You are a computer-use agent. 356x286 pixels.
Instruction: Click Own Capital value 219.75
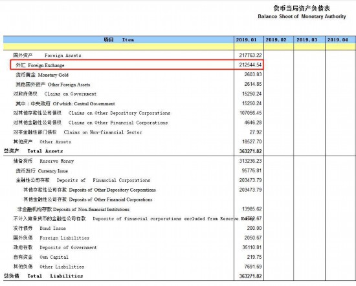click(x=254, y=257)
